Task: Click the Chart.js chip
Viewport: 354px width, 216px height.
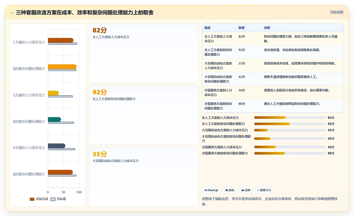Action: click(211, 190)
